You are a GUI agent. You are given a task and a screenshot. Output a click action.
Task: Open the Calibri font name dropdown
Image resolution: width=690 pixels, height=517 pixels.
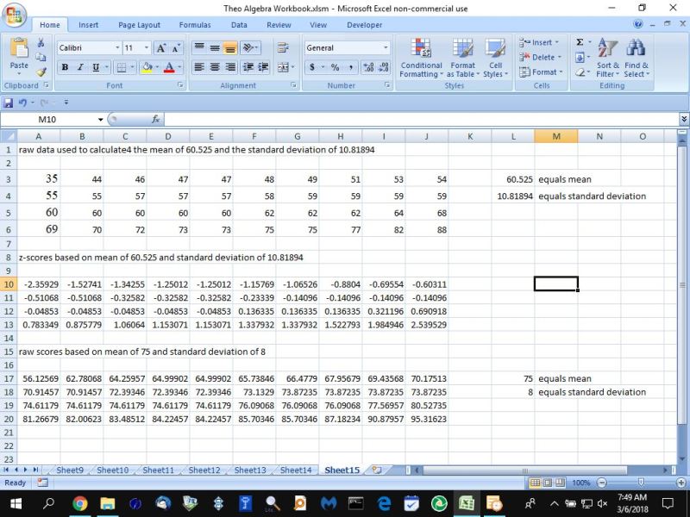pyautogui.click(x=117, y=47)
